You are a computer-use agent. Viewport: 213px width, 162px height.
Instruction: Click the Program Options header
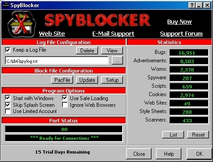(x=64, y=91)
